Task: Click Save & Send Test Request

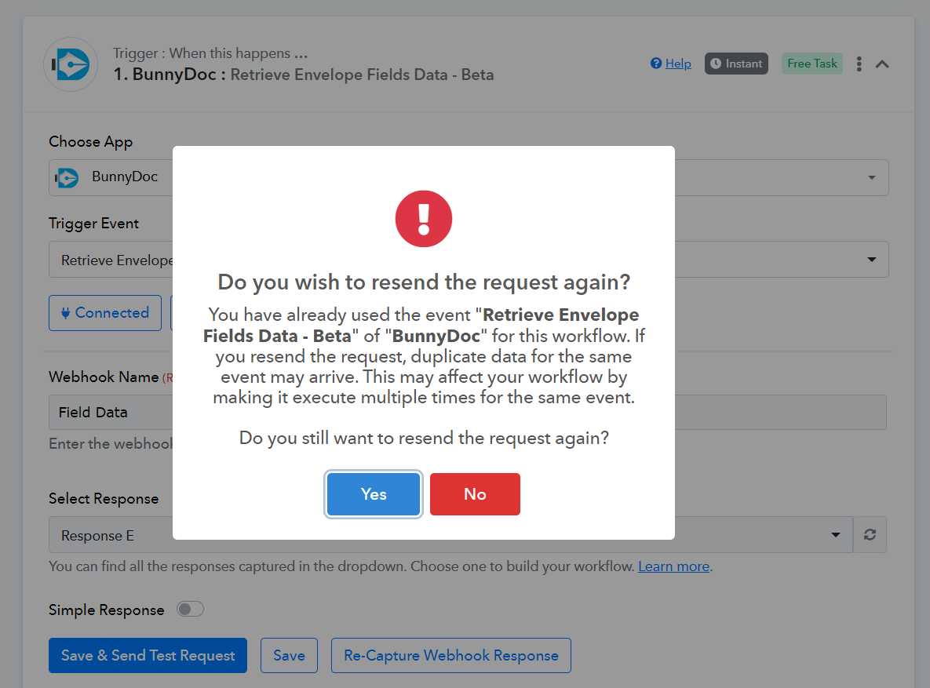Action: pos(148,655)
